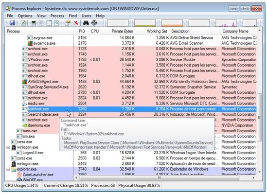Click Physical Usage 30.83% in status bar
Viewport: 267px width, 194px height.
point(139,186)
